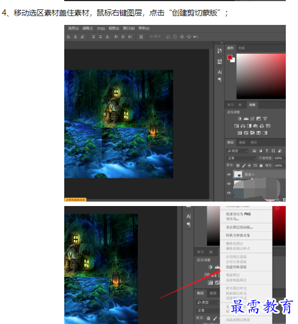Click the distribute left edges icon
This screenshot has width=298, height=324.
point(116,37)
